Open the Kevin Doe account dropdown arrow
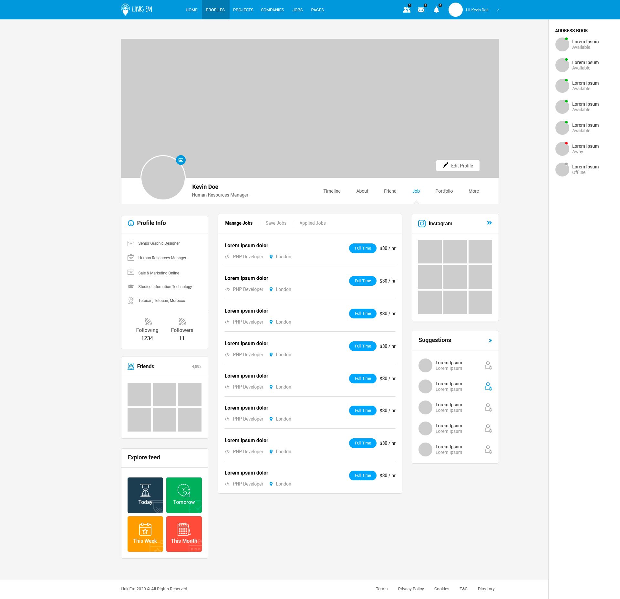Viewport: 620px width, 599px height. point(498,10)
